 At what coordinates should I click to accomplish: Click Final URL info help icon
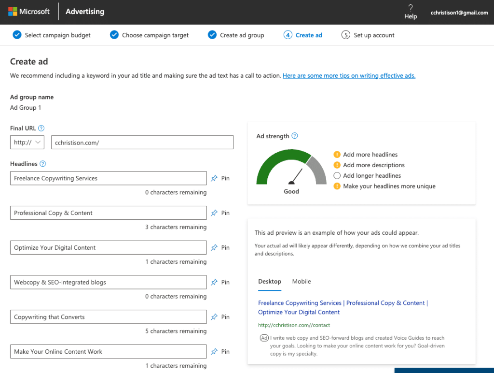tap(41, 128)
